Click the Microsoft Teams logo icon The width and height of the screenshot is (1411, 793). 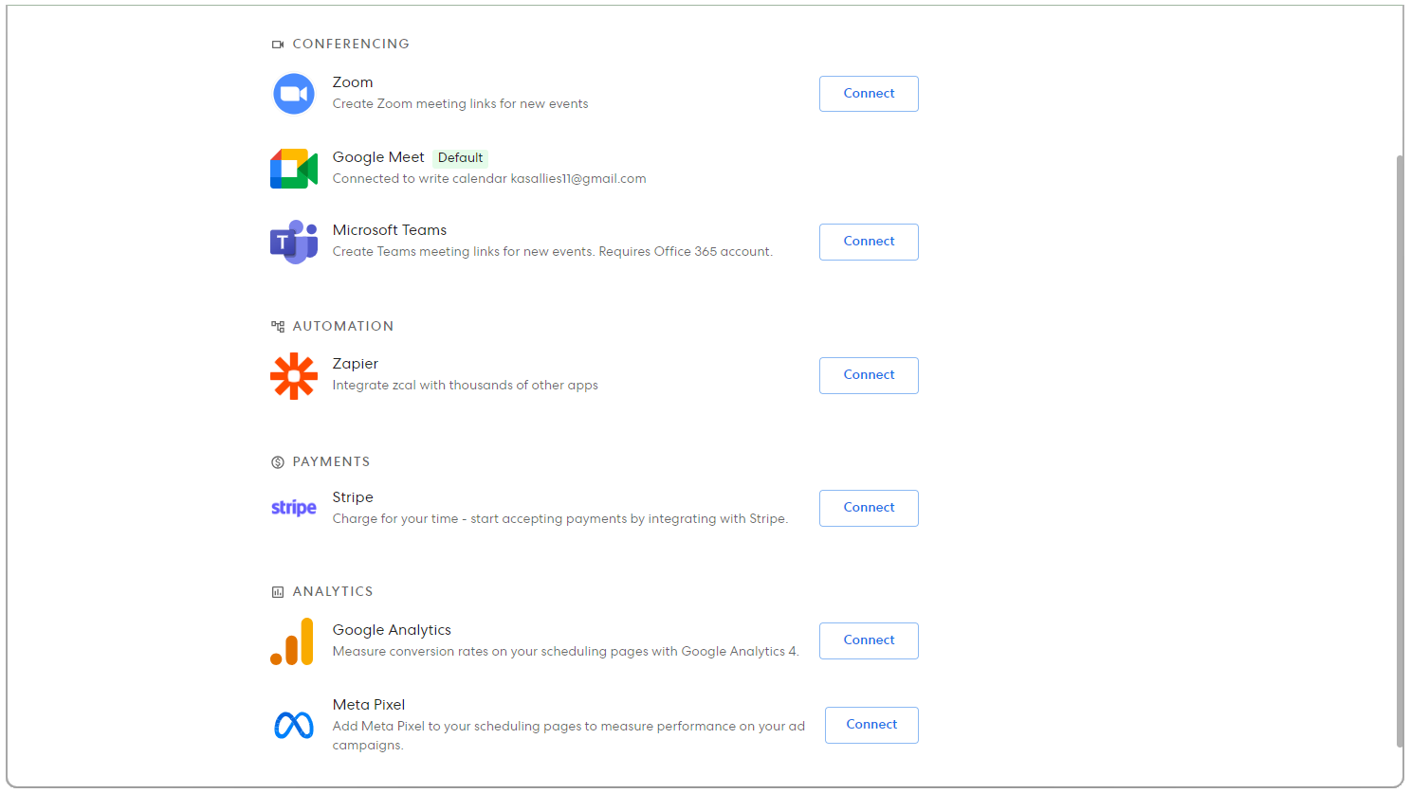click(x=294, y=243)
